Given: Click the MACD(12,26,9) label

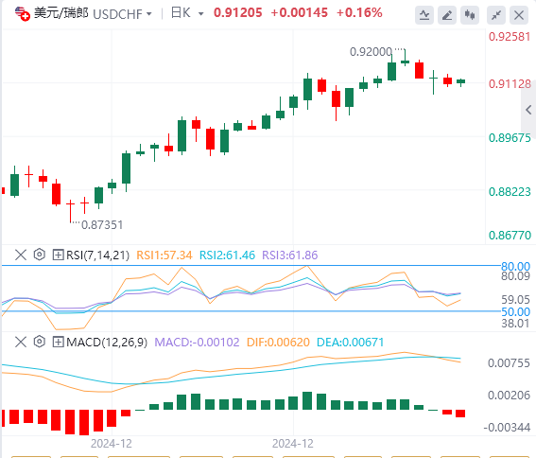Looking at the screenshot, I should 107,342.
